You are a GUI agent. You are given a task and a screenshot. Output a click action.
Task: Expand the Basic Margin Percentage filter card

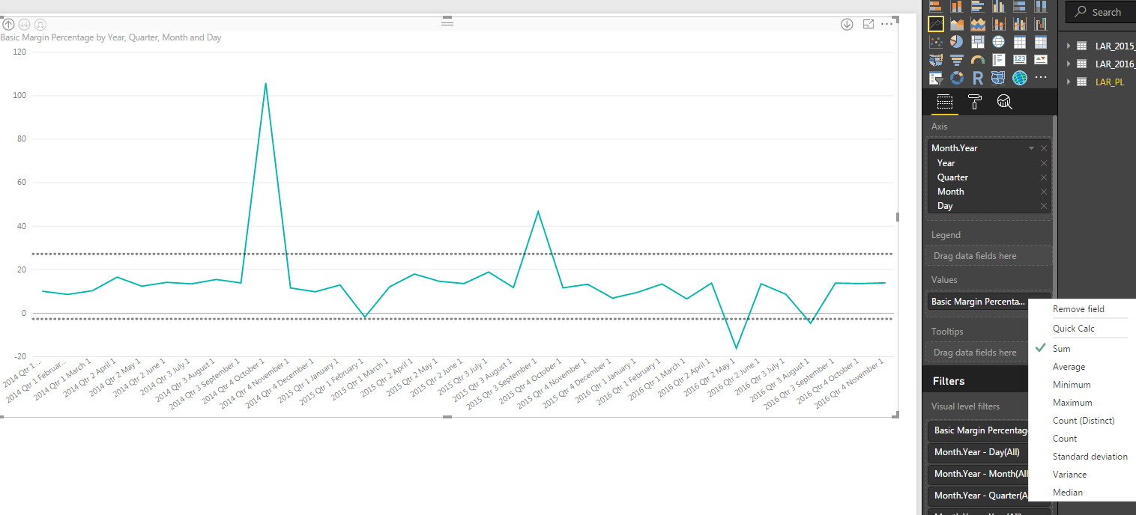point(978,430)
